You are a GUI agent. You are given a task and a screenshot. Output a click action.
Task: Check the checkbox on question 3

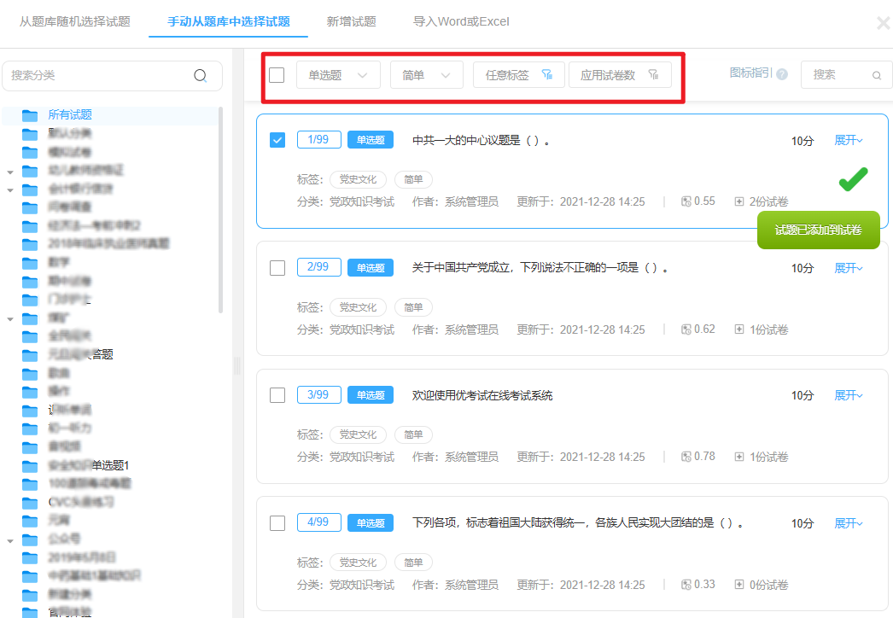tap(277, 395)
